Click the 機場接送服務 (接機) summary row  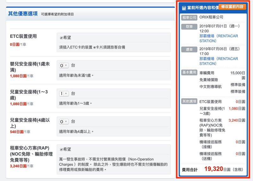pyautogui.click(x=222, y=144)
